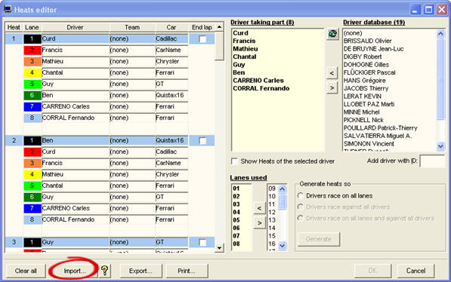451x282 pixels.
Task: Select Curd in Driver taking part list
Action: tap(240, 33)
